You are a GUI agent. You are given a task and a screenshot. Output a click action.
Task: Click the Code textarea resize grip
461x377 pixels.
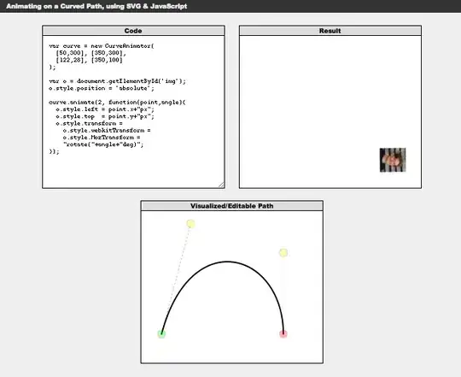(221, 185)
